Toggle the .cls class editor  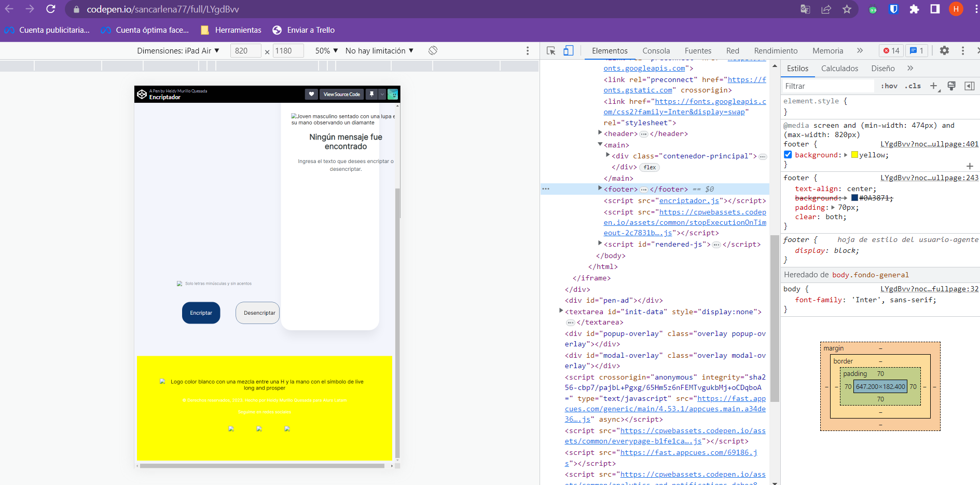[x=913, y=86]
